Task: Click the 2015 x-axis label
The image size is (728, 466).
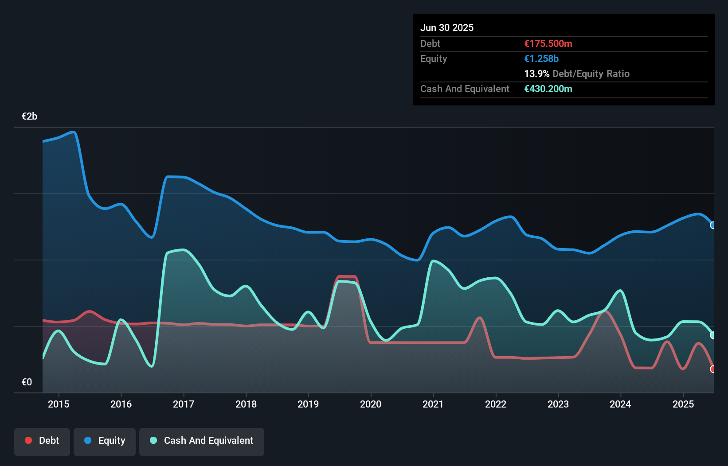Action: coord(59,404)
